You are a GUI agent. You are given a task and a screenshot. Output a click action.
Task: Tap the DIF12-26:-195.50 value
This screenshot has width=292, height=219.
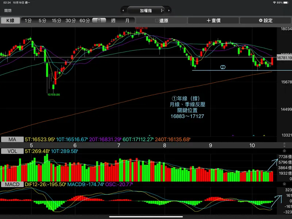coord(45,184)
